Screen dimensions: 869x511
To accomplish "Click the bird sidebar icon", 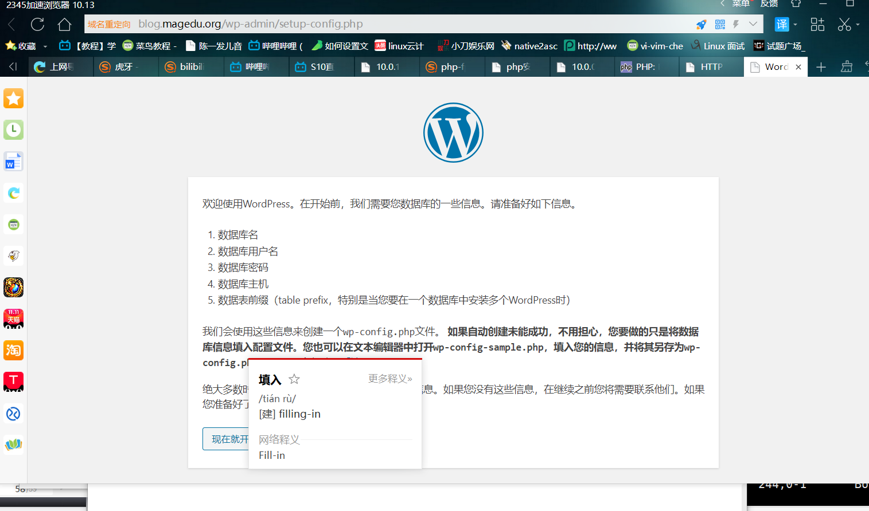I will click(x=13, y=256).
